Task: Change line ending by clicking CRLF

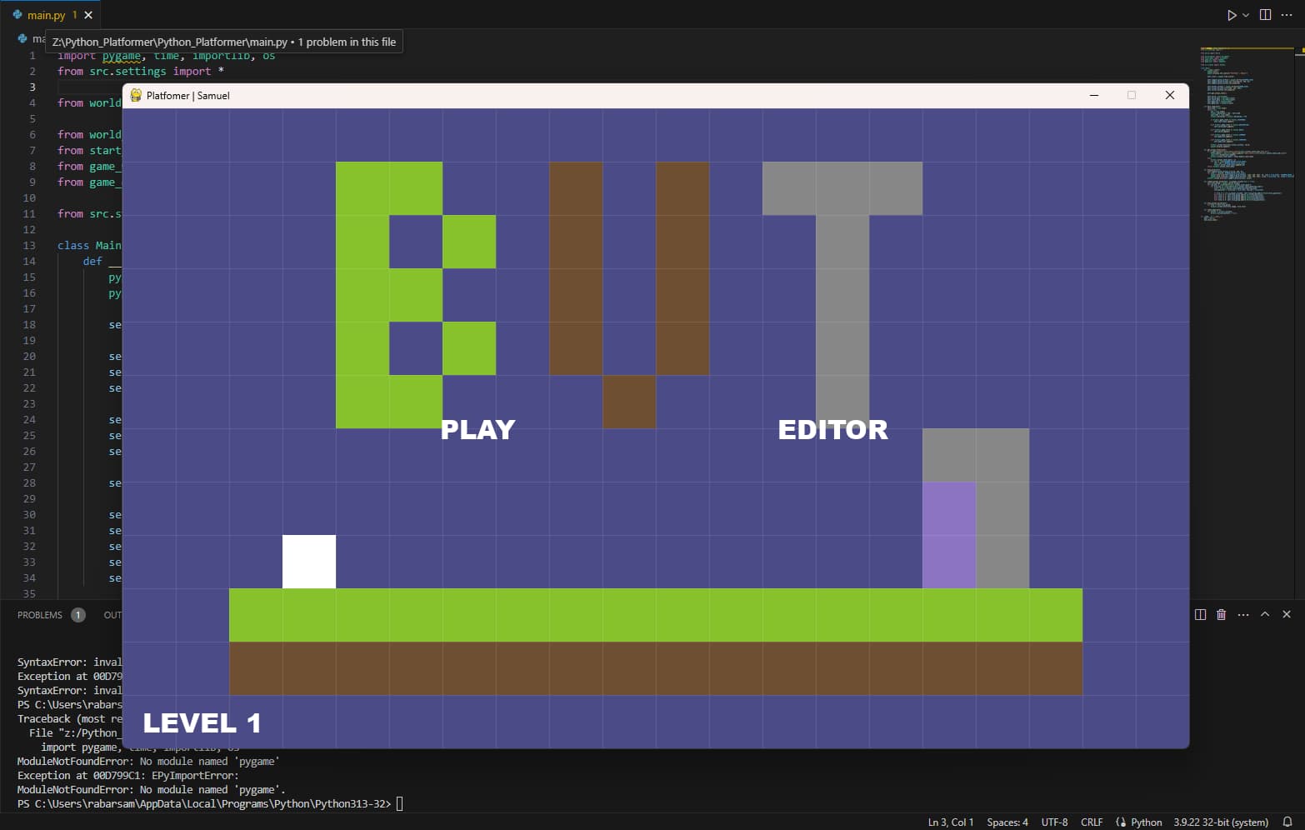Action: click(1092, 822)
